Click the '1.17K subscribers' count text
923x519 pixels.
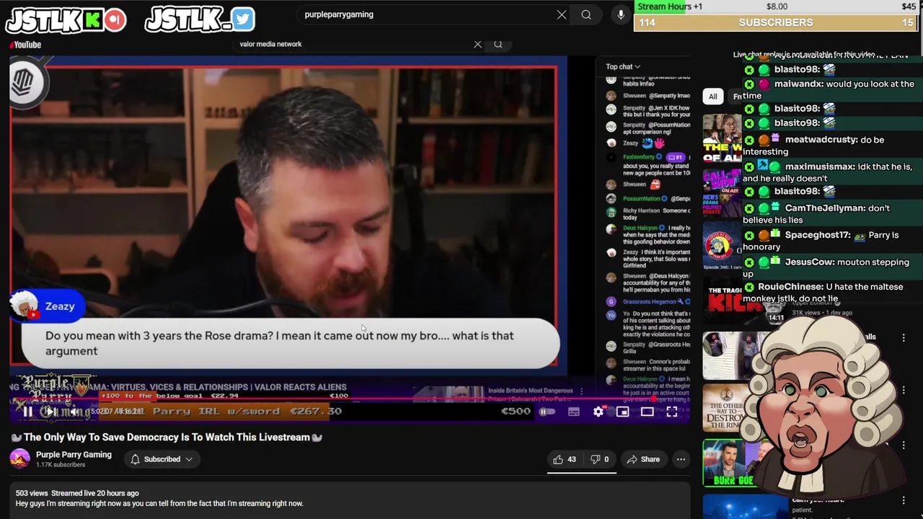coord(61,465)
